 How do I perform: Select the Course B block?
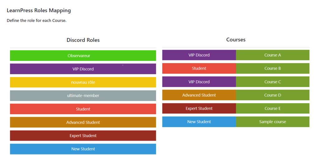(x=273, y=68)
